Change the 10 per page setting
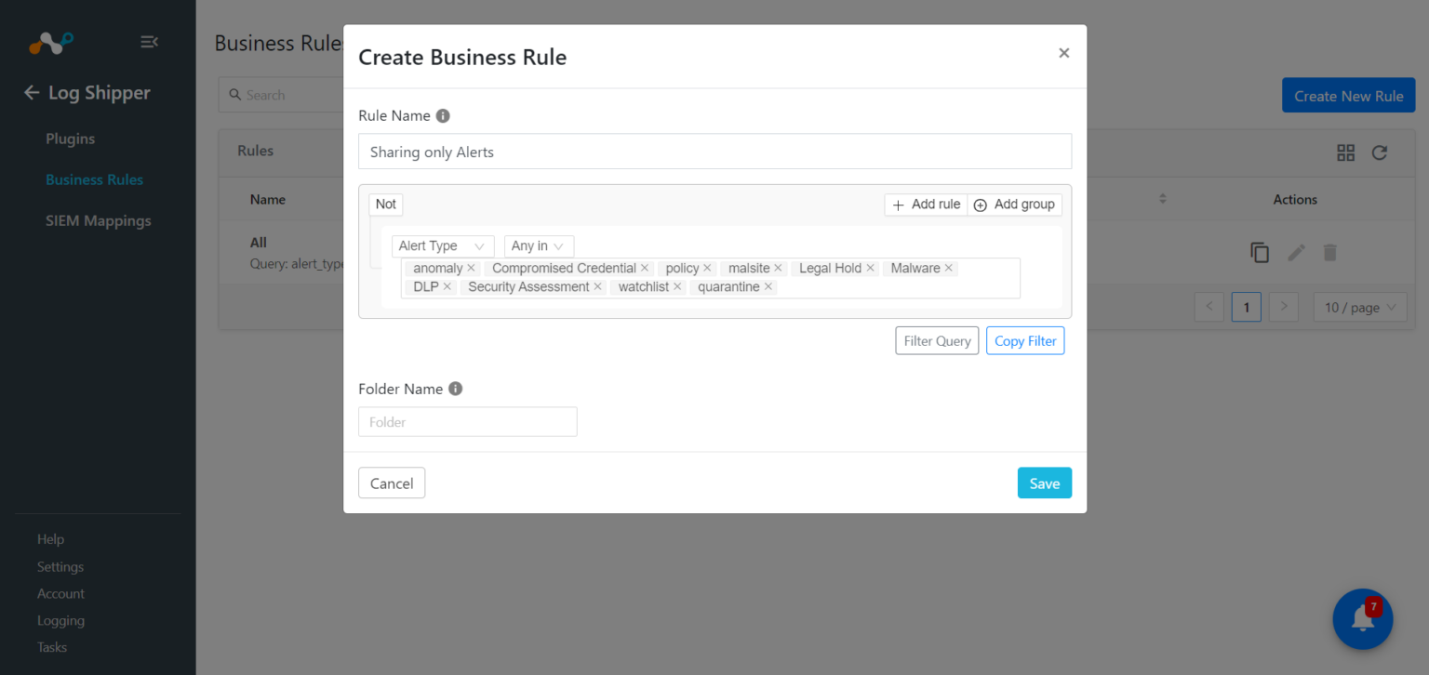Image resolution: width=1429 pixels, height=675 pixels. click(1359, 307)
